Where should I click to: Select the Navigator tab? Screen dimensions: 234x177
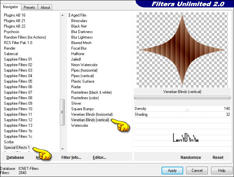(x=11, y=7)
